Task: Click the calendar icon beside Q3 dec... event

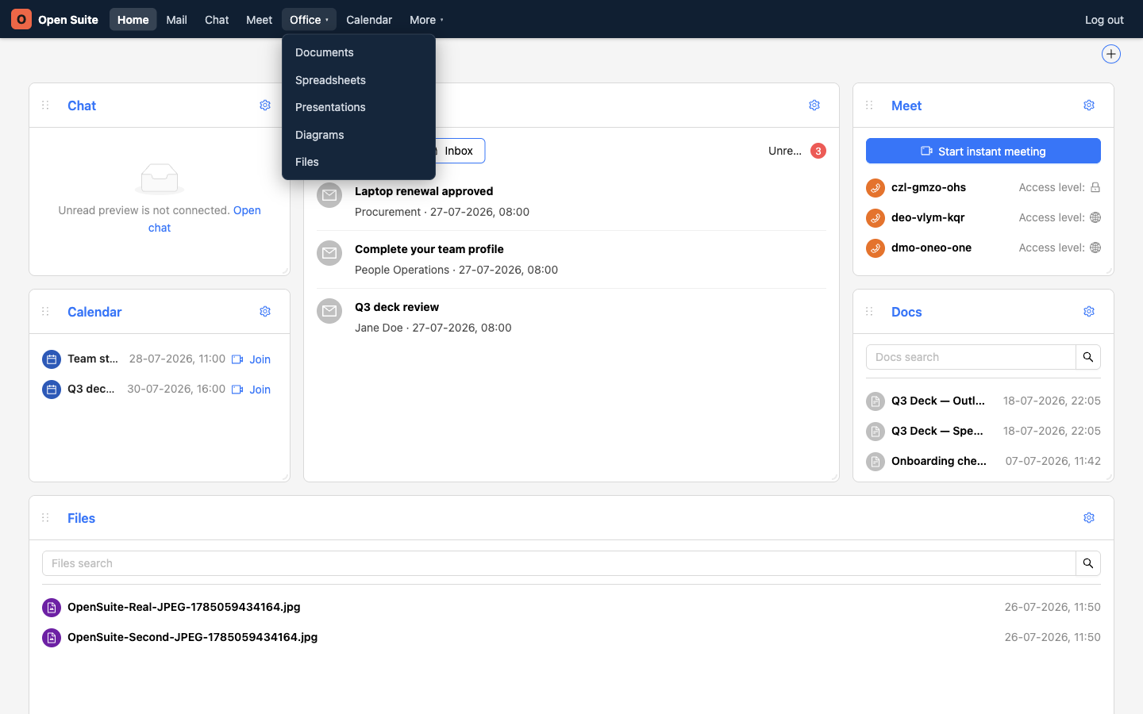Action: 52,390
